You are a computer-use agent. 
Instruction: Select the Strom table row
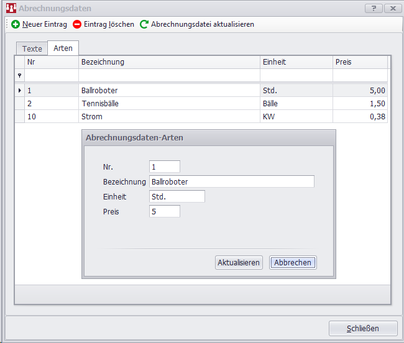click(168, 117)
